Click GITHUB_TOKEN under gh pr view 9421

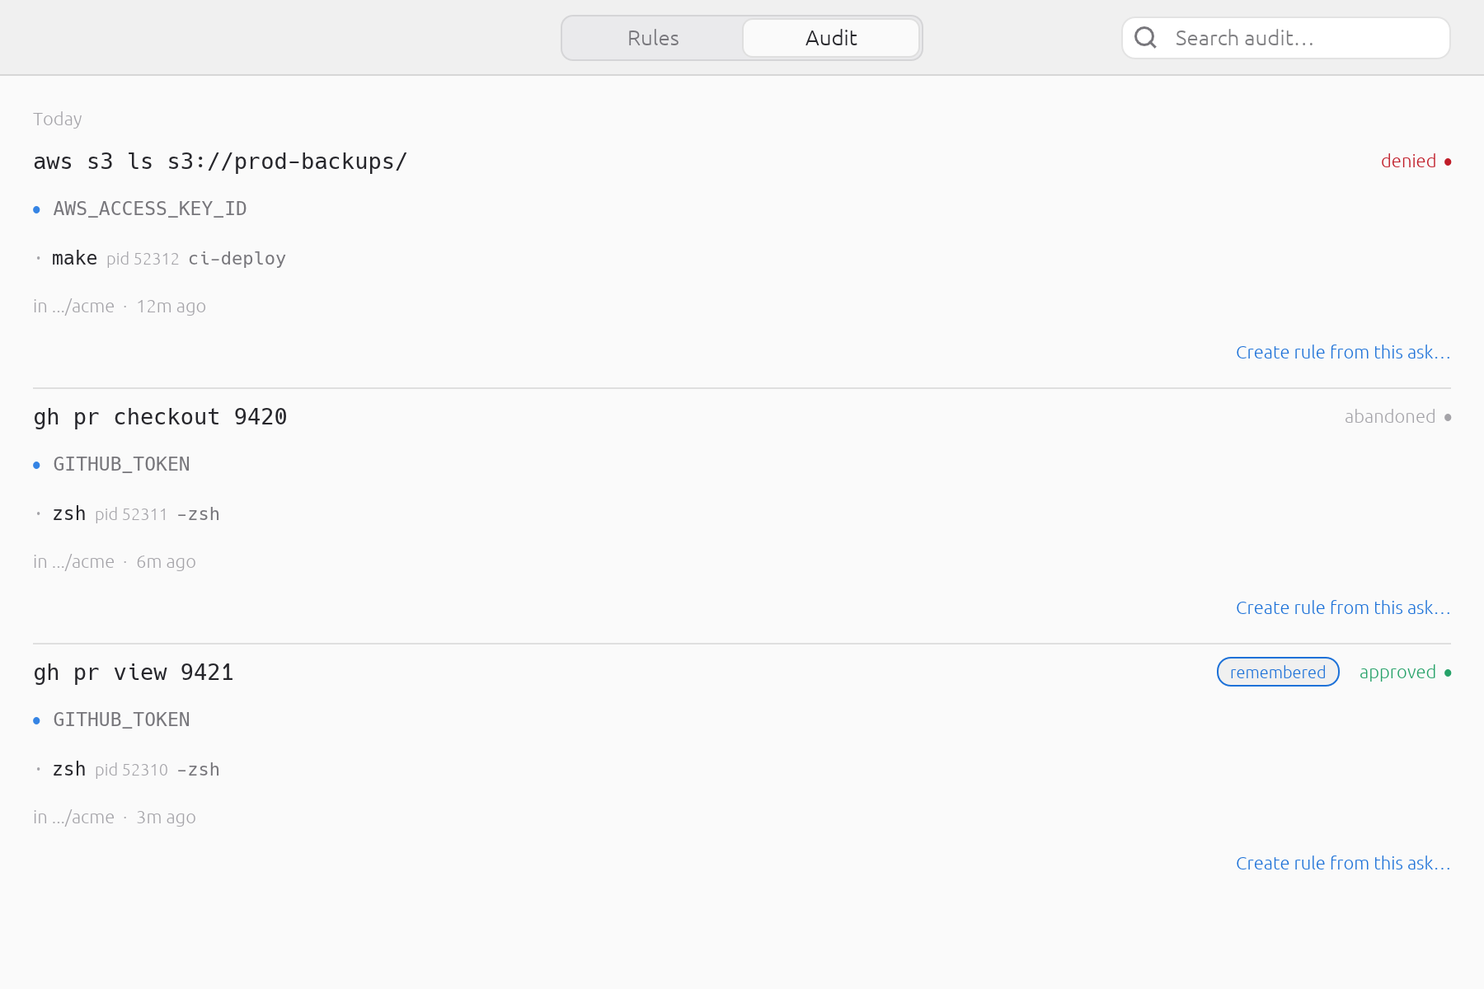click(x=121, y=720)
